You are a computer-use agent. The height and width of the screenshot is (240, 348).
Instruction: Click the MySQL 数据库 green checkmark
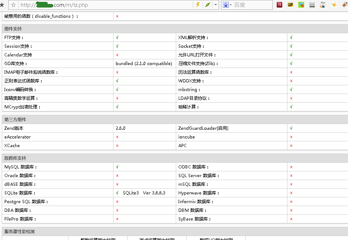click(x=117, y=167)
